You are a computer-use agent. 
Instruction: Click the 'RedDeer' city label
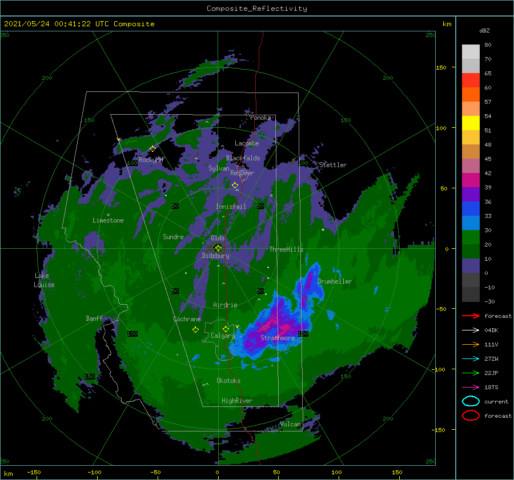tap(242, 173)
